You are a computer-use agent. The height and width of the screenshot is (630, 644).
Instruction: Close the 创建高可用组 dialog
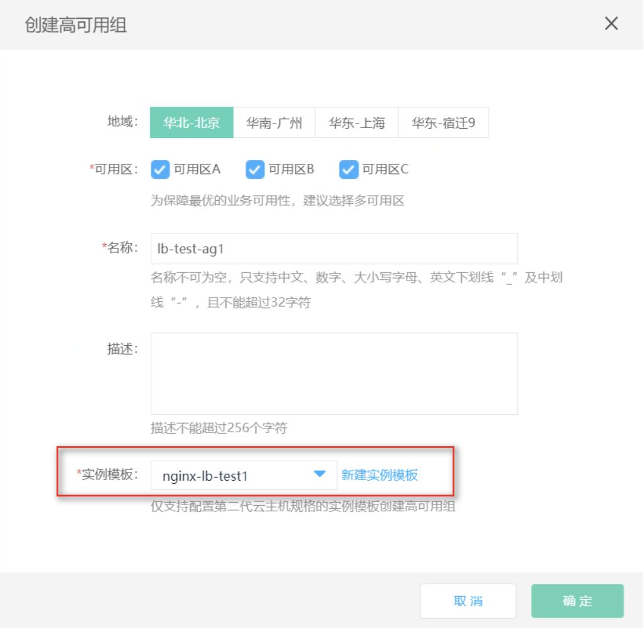coord(611,24)
